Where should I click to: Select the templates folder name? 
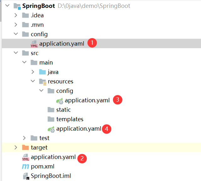tap(70, 119)
